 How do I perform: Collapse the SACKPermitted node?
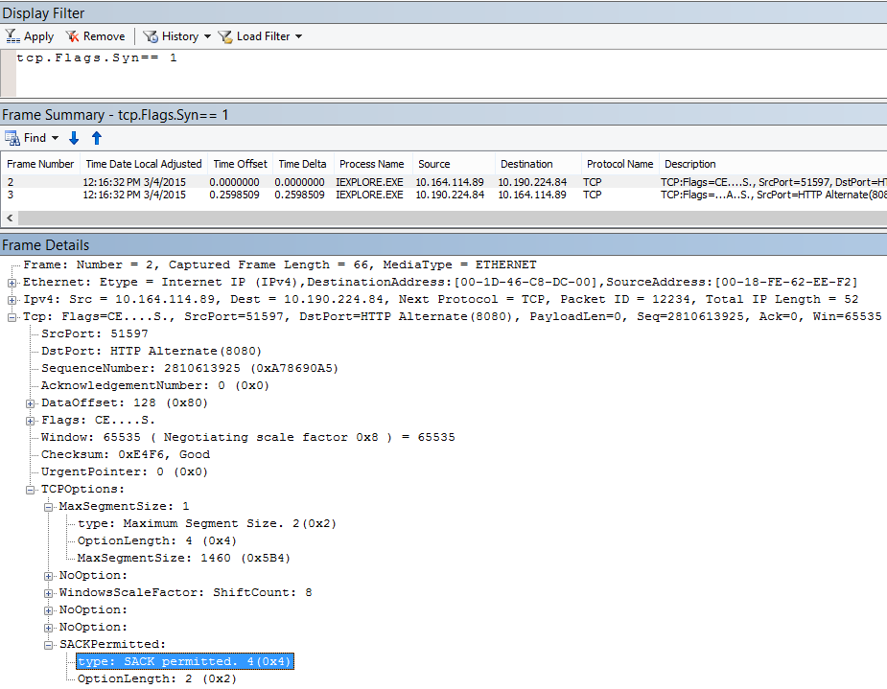pos(49,644)
